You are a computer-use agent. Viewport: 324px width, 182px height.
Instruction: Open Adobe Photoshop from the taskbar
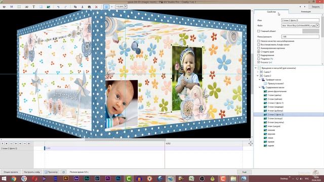(118, 178)
